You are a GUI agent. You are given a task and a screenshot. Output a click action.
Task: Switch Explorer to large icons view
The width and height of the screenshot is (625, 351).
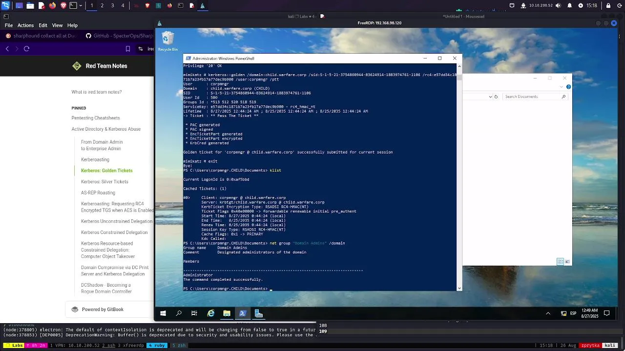(x=567, y=262)
